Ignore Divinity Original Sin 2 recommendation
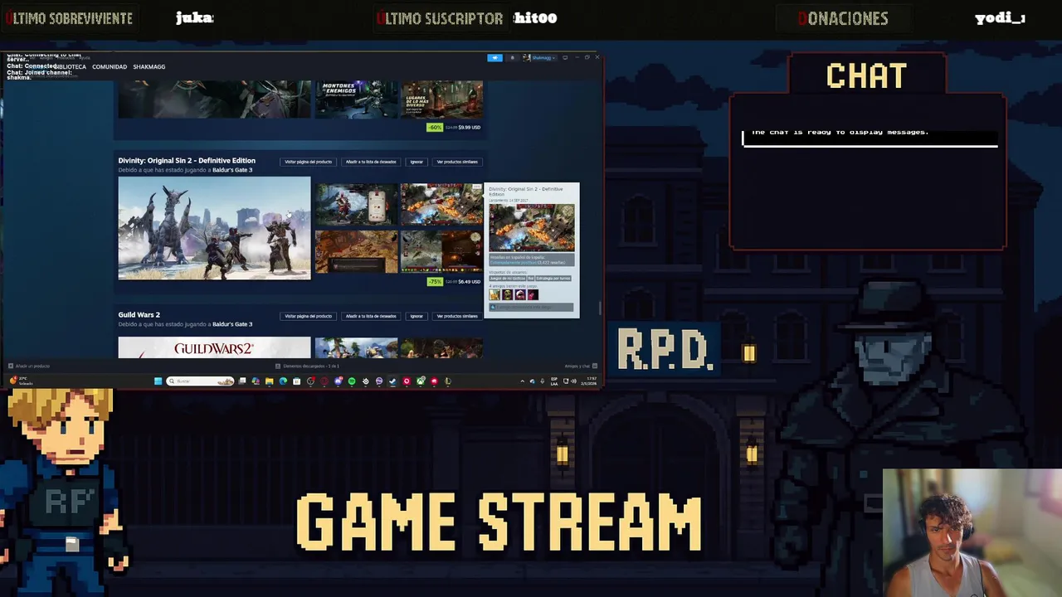 point(417,162)
